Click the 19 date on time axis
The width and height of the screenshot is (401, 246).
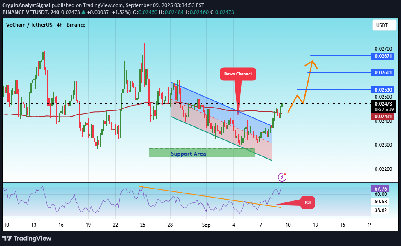pos(88,225)
